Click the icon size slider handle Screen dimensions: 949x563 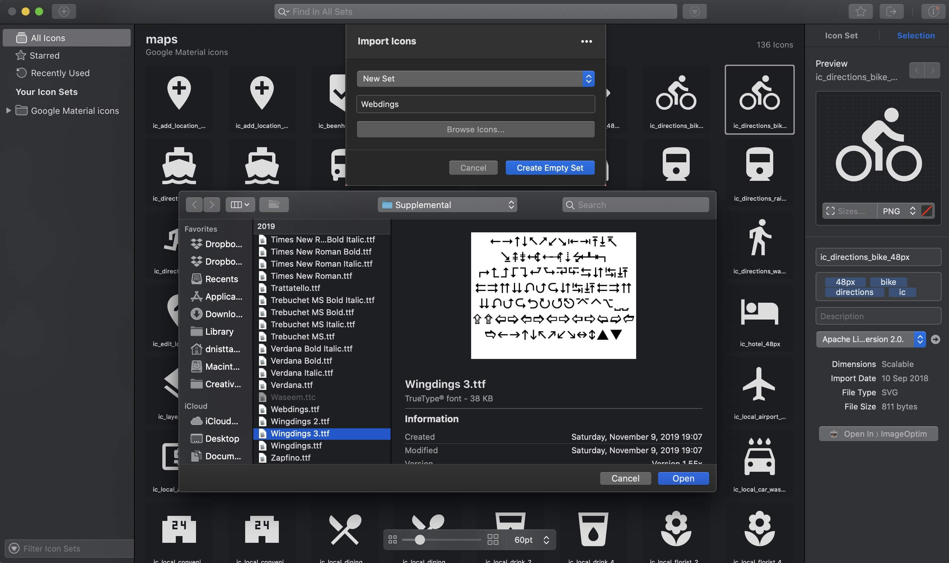[419, 539]
